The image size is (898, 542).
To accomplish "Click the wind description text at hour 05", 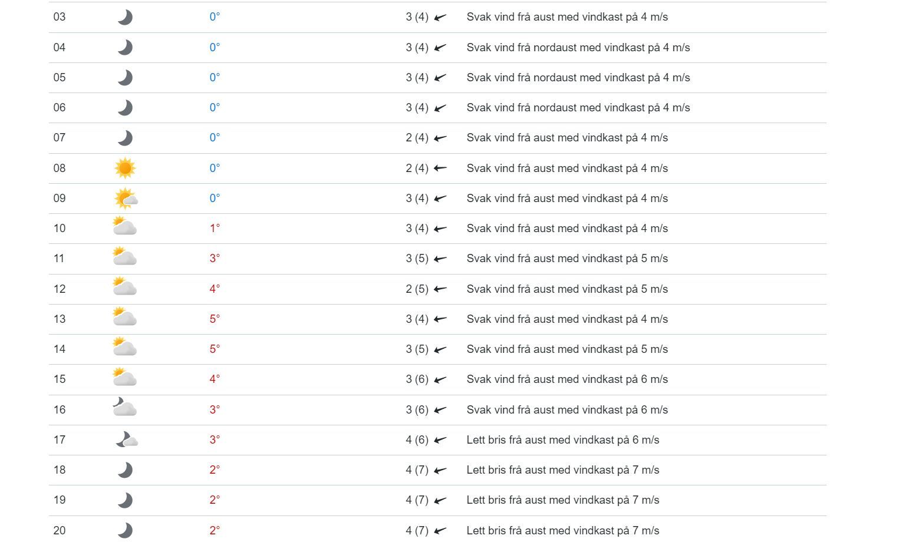I will pos(578,77).
